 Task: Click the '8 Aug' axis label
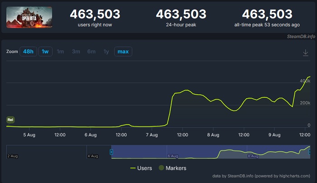(213, 135)
